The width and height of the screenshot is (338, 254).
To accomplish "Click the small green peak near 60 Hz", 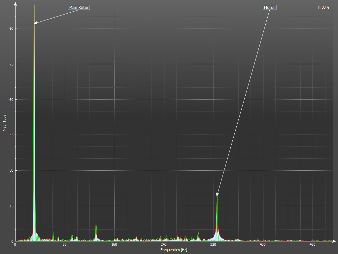I will (53, 233).
